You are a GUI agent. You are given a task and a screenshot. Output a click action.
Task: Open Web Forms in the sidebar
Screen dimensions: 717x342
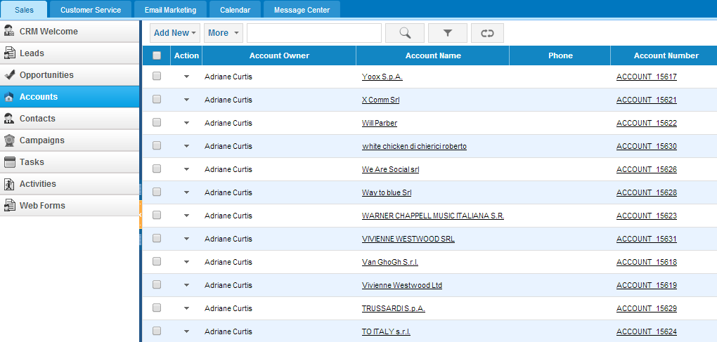[x=70, y=206]
